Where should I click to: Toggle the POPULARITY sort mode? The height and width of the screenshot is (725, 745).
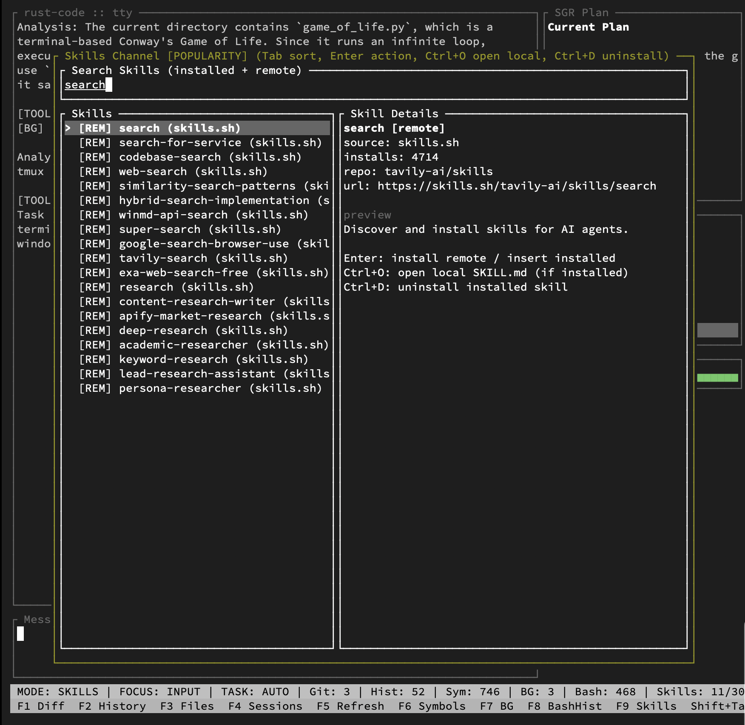point(207,56)
